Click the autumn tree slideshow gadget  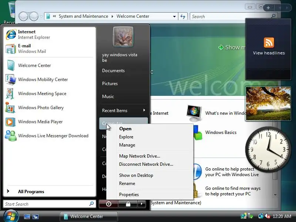pos(268,104)
